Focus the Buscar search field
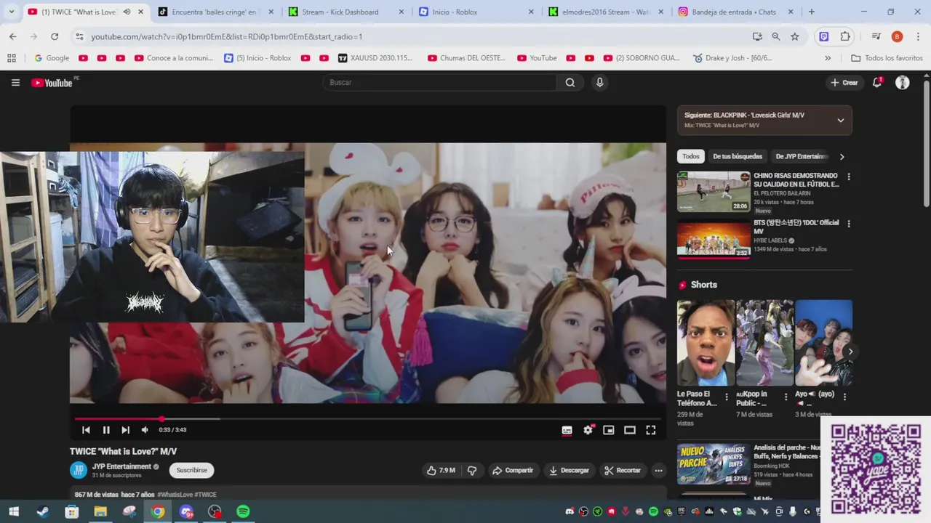This screenshot has width=931, height=523. [440, 83]
